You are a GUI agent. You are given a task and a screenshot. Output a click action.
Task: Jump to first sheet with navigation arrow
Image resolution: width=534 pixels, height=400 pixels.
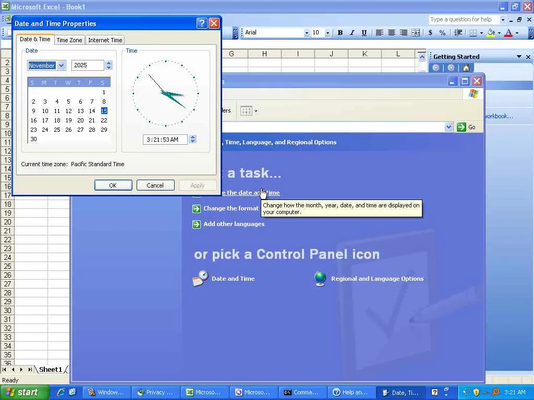pyautogui.click(x=4, y=369)
